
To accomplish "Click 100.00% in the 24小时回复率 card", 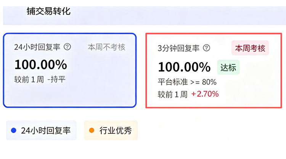I will [40, 64].
